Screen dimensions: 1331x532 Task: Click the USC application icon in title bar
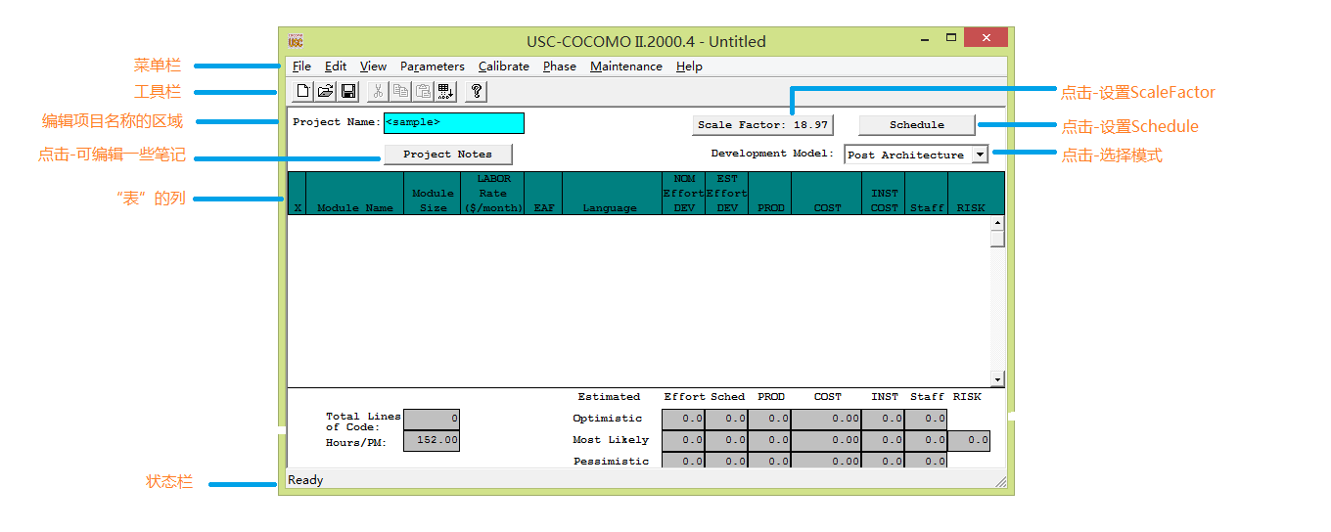point(296,41)
